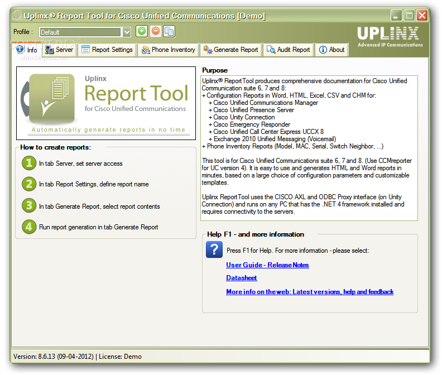
Task: Add a new profile with green plus icon
Action: coord(142,31)
